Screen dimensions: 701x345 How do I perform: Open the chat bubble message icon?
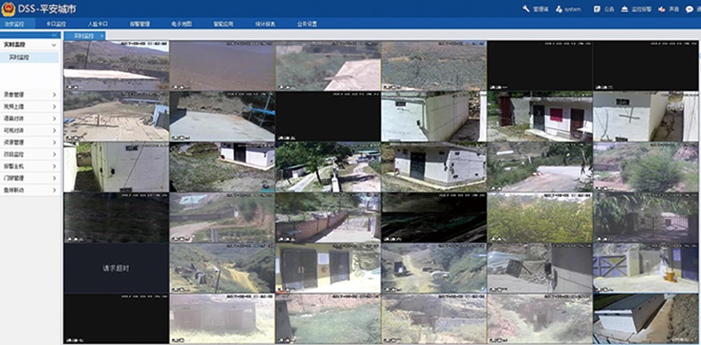pos(689,9)
